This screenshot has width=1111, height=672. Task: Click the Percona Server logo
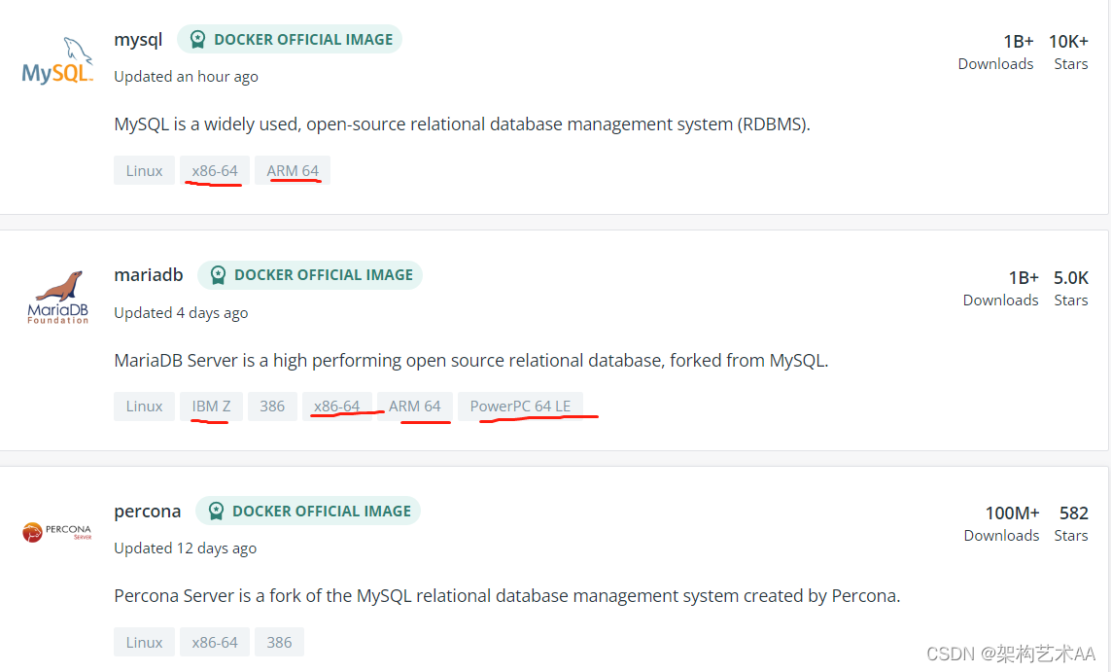point(57,532)
